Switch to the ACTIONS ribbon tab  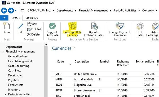pyautogui.click(x=32, y=18)
